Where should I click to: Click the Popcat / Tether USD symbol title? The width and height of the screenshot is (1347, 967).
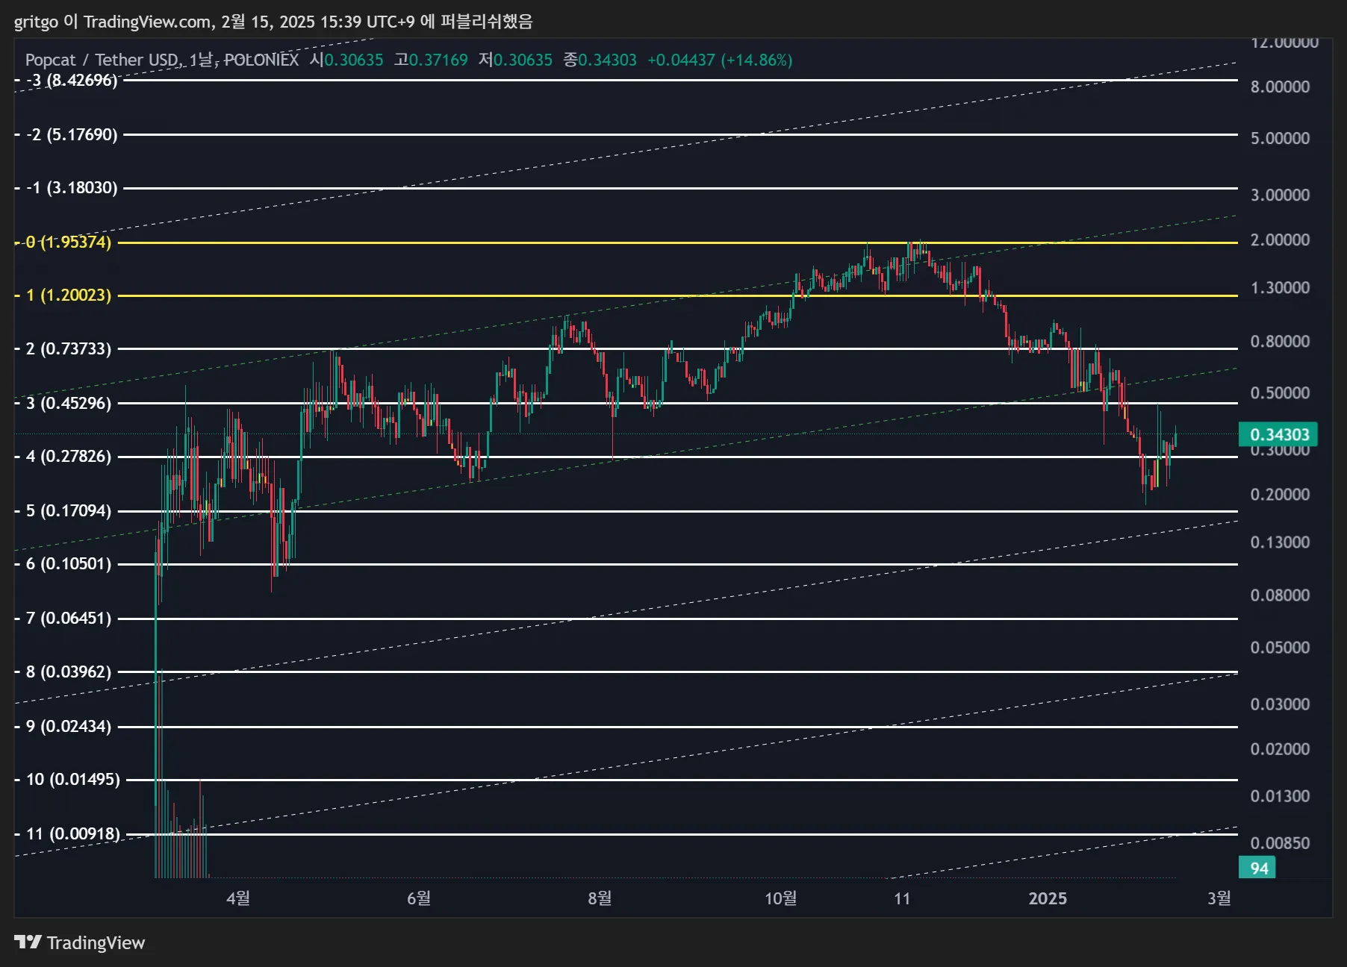102,60
